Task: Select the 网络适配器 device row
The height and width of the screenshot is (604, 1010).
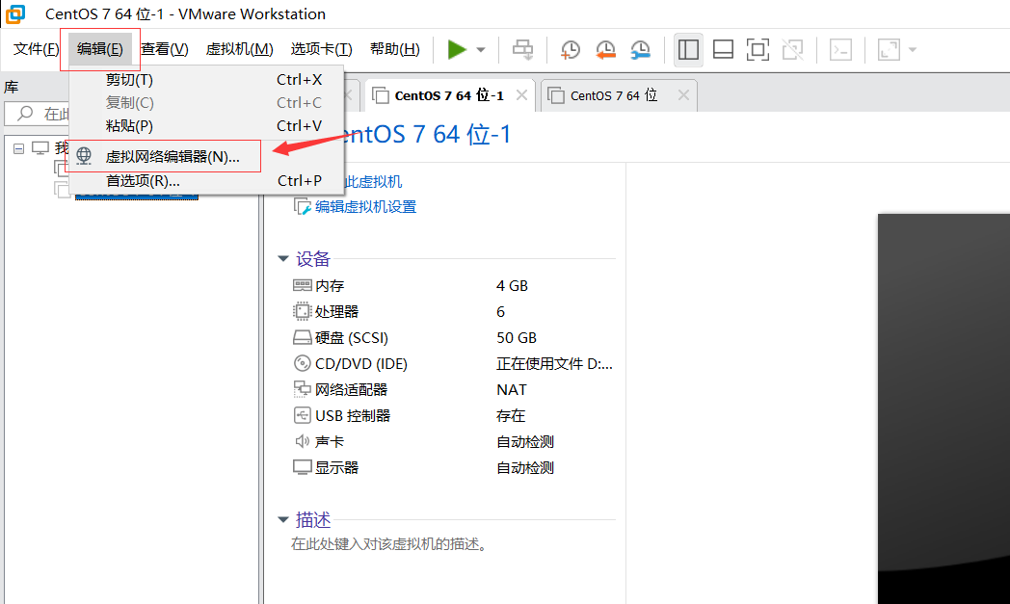Action: point(453,389)
